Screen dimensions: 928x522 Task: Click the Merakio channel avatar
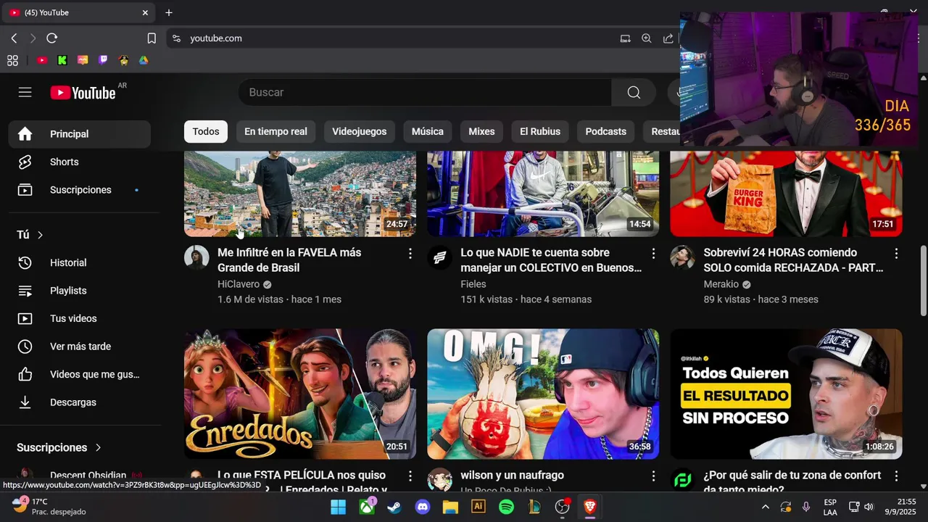(x=682, y=257)
